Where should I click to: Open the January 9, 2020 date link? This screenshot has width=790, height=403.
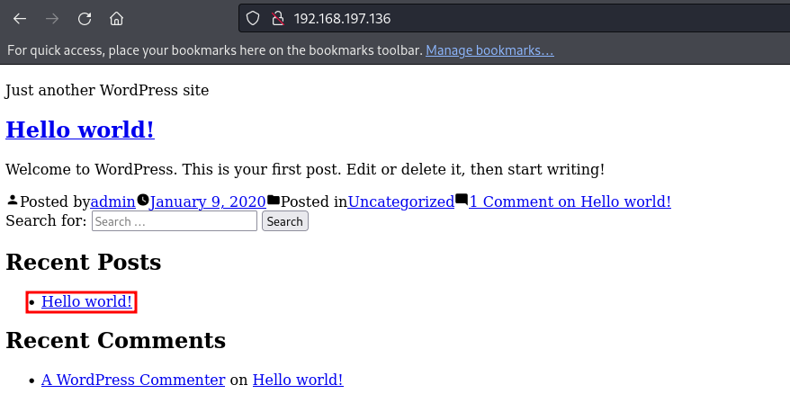pyautogui.click(x=208, y=201)
